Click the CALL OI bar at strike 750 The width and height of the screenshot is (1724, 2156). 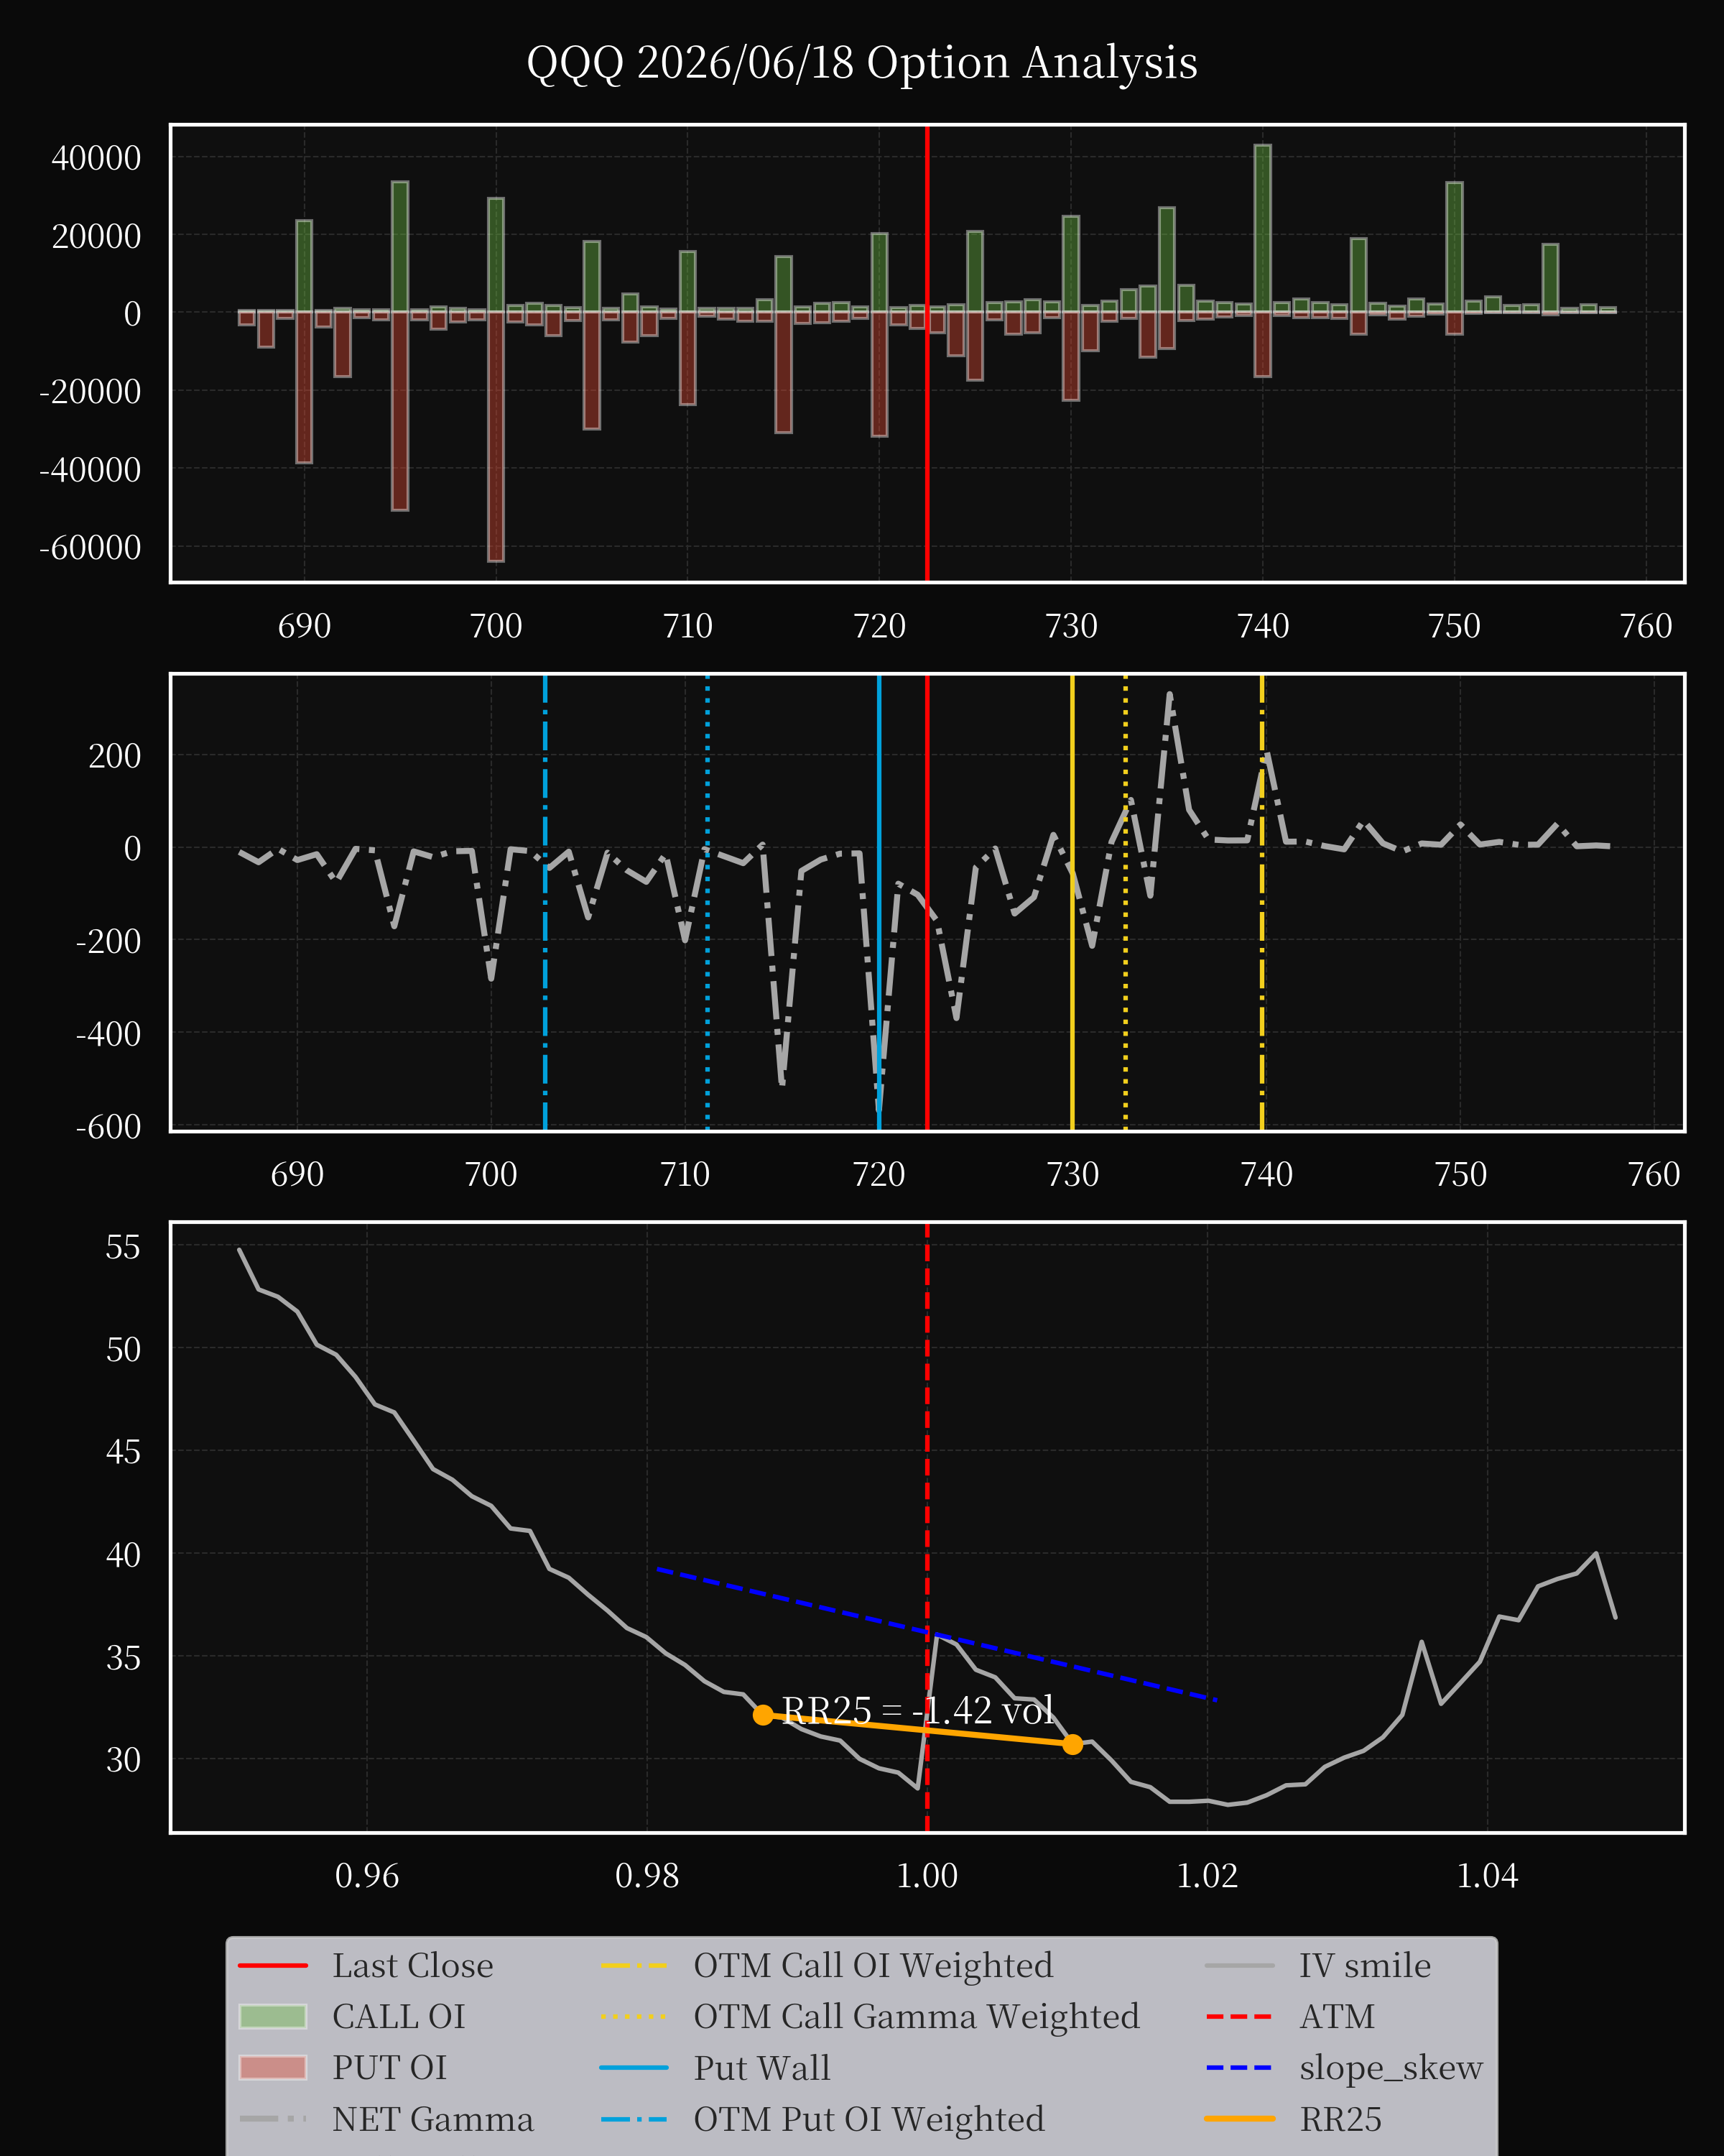[1454, 247]
